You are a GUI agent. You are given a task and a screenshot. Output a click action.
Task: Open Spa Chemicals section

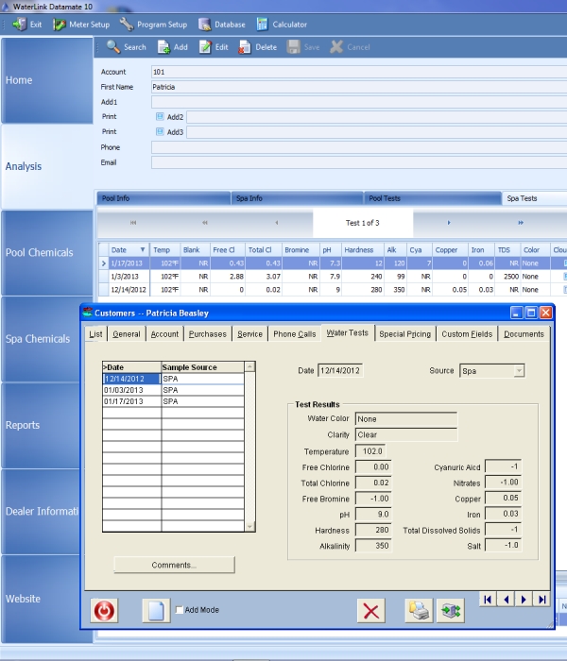click(x=41, y=339)
